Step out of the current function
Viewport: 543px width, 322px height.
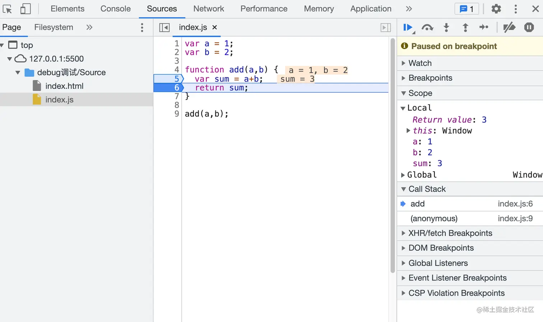(x=465, y=27)
